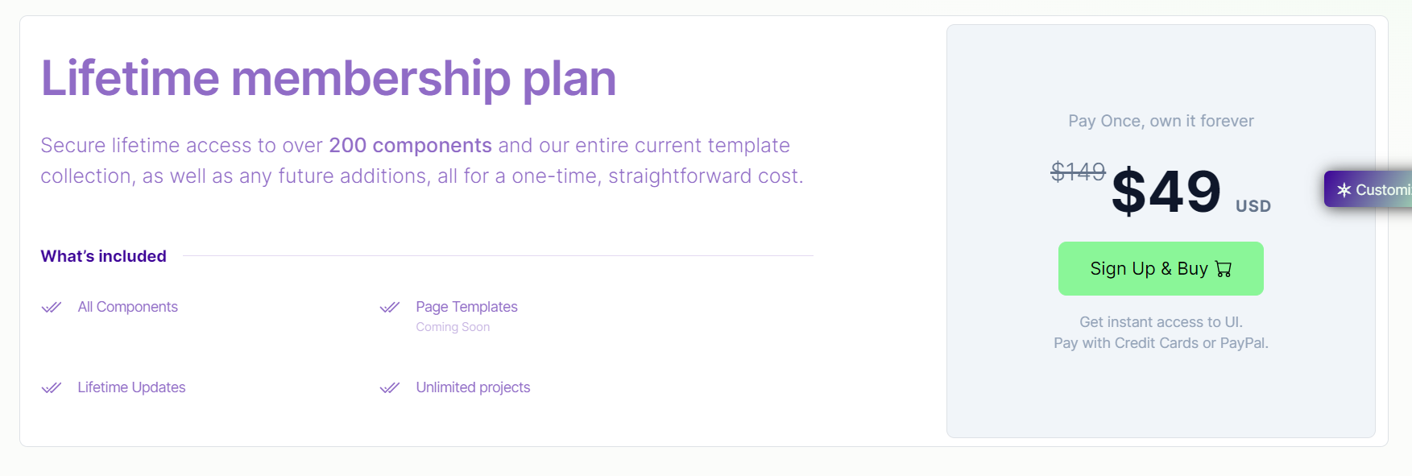Click the large $49 price
Viewport: 1412px width, 476px height.
1166,192
